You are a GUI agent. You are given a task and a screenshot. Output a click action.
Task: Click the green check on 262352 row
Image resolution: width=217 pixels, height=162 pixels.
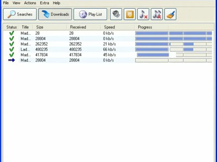tap(12, 44)
